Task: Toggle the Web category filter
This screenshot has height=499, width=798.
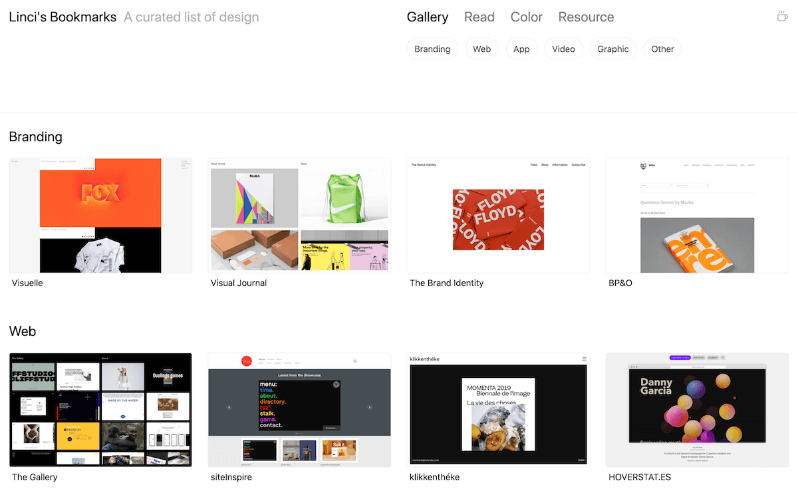Action: [481, 49]
